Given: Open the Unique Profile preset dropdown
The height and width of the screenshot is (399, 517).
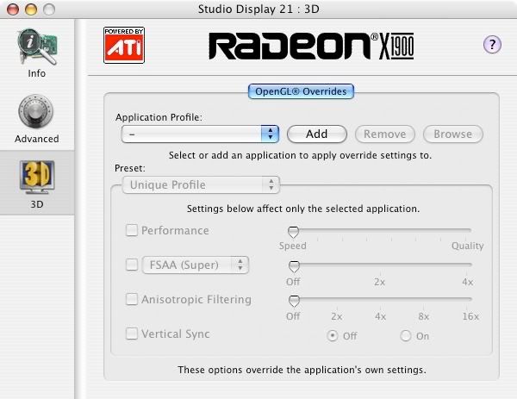Looking at the screenshot, I should [x=201, y=184].
